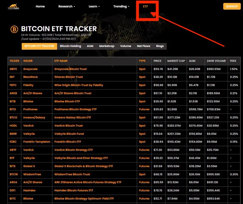
Task: Click Valkyrie Bitcoin and Ether Strategy ETF
Action: (81, 158)
